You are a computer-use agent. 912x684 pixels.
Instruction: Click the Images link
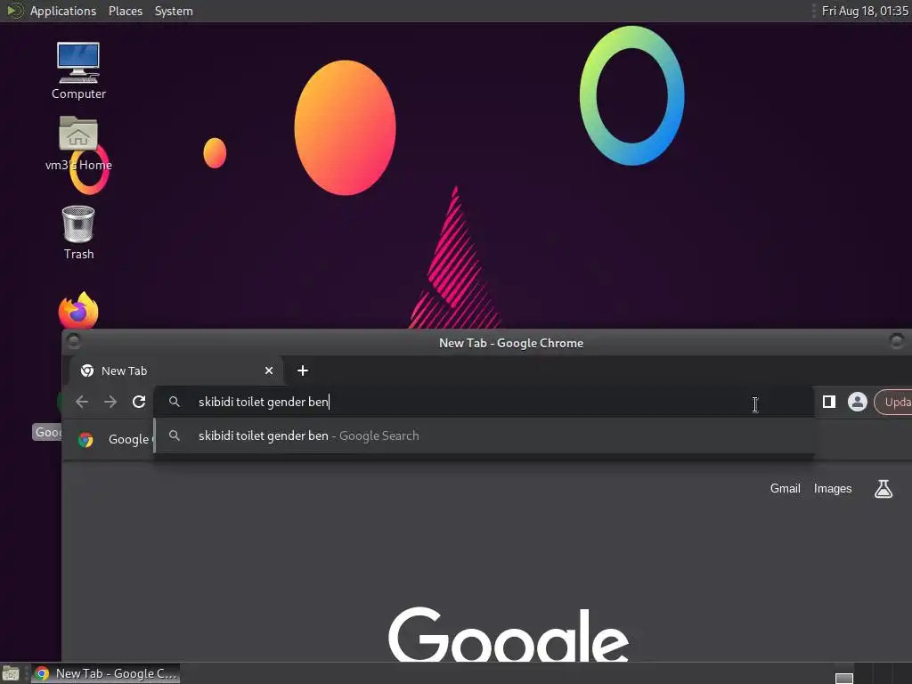coord(833,489)
